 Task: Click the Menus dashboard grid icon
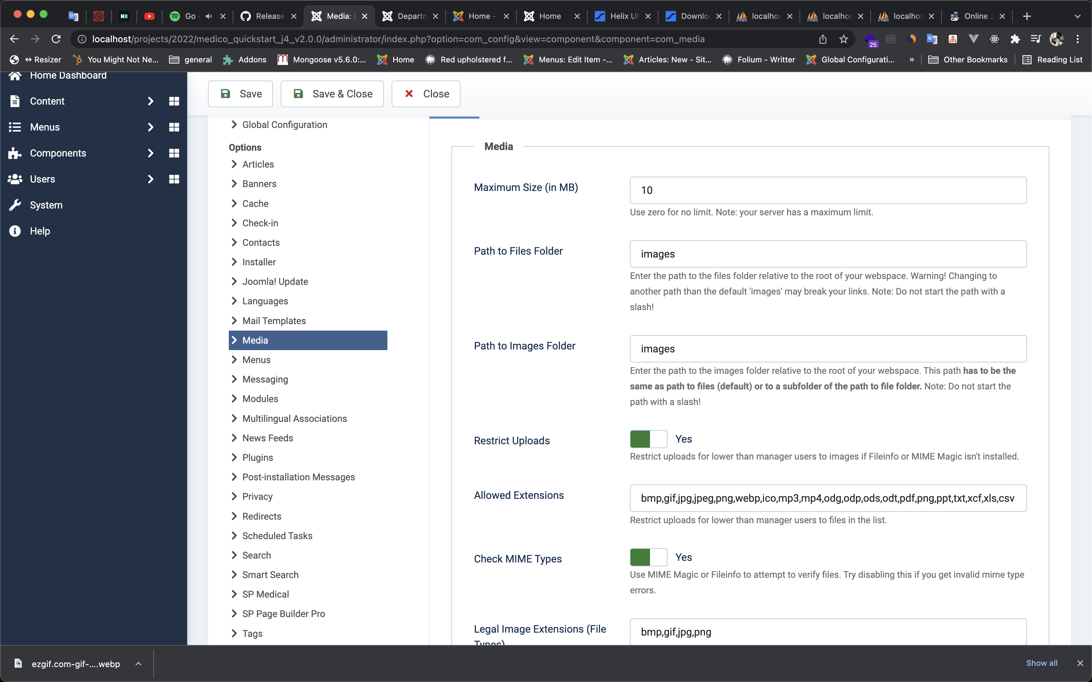point(174,127)
